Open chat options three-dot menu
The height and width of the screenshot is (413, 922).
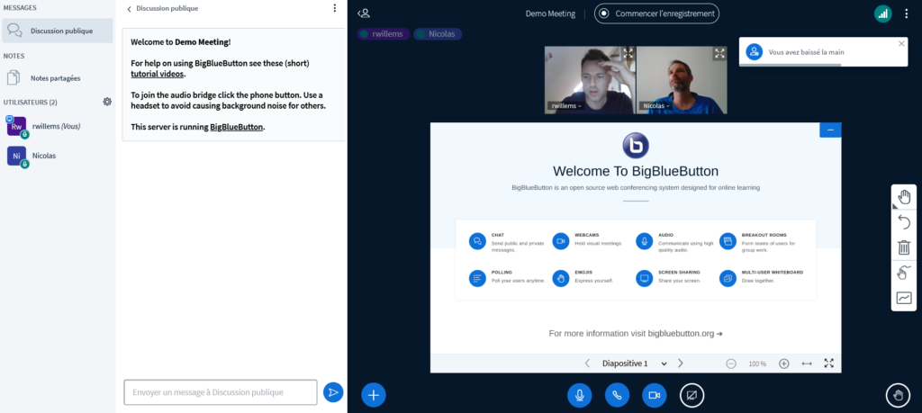point(335,8)
